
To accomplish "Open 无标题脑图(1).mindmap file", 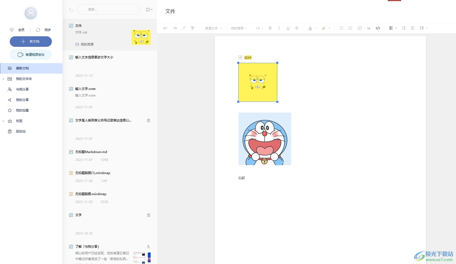I will point(110,177).
